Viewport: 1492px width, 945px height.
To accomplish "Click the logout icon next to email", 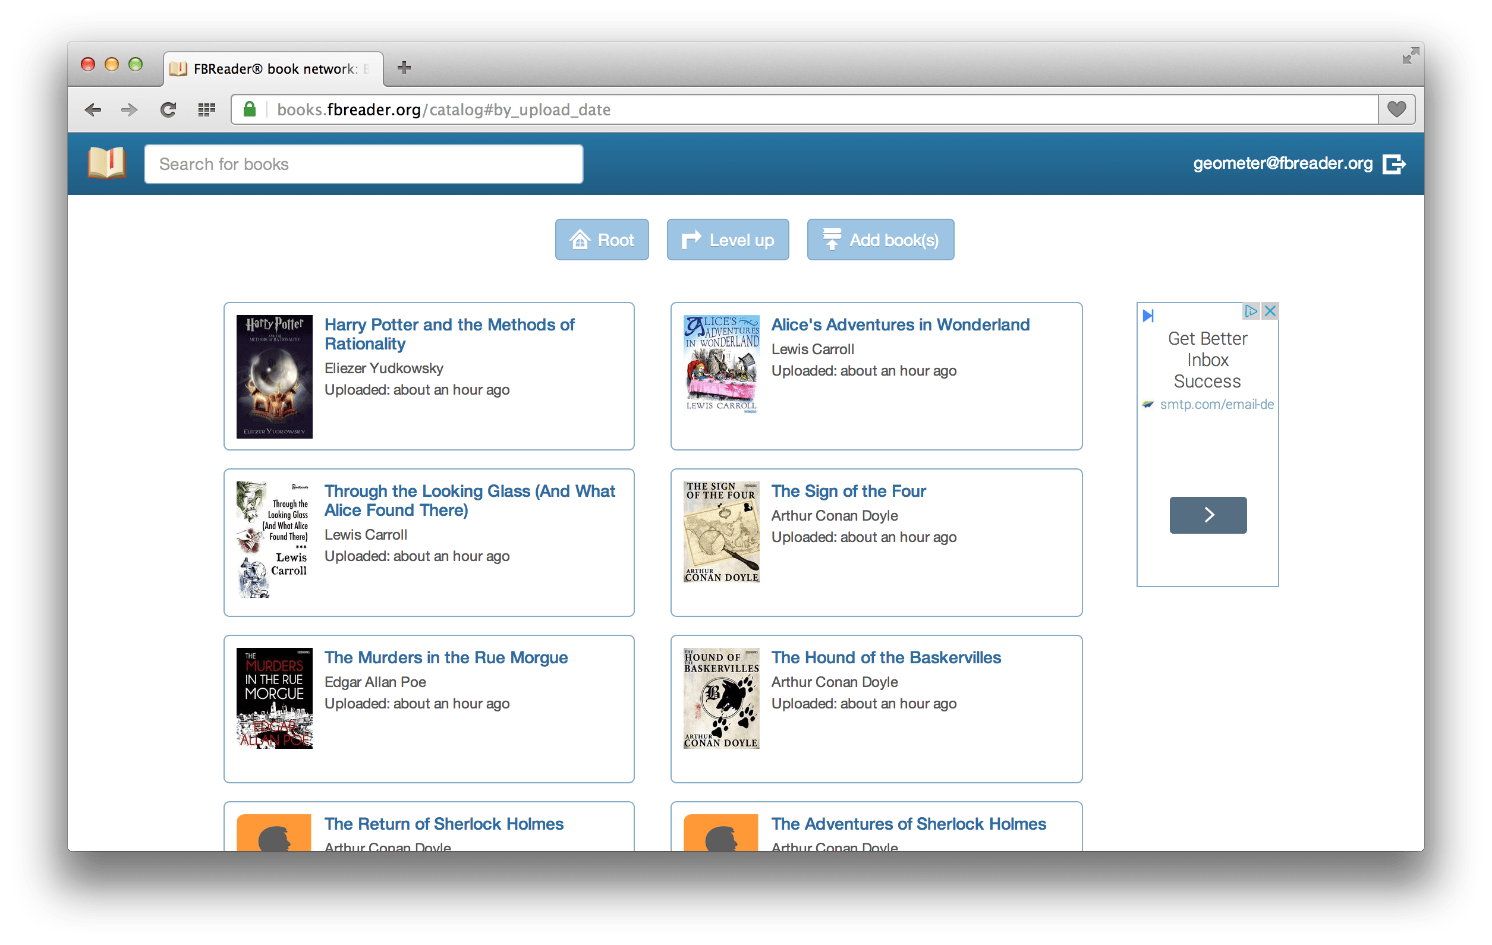I will (x=1394, y=164).
